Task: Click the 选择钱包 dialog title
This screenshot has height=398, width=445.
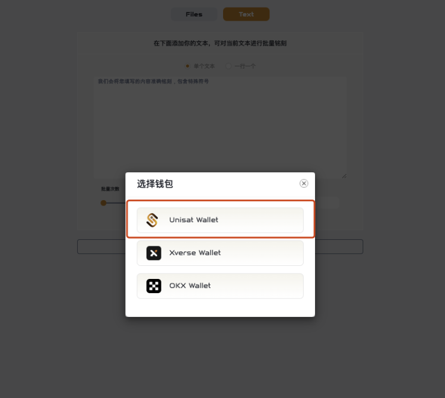Action: click(x=155, y=184)
